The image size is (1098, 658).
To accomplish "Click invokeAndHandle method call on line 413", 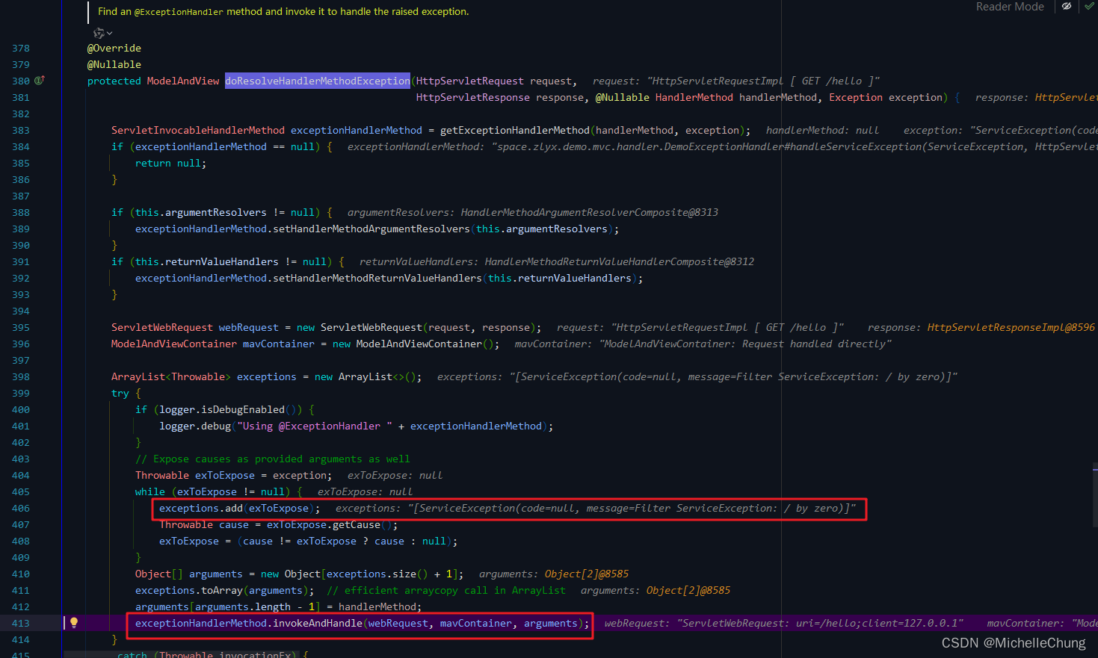I will [318, 623].
